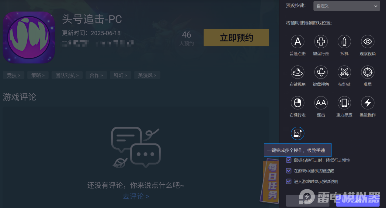386x208 pixels.
Task: Disable 在游戏中显示按键提醒
Action: click(x=288, y=170)
